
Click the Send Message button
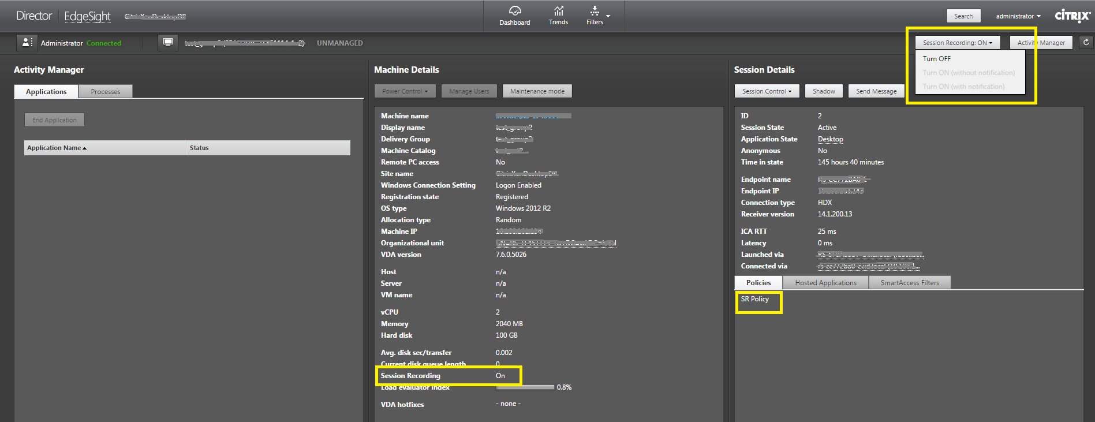click(876, 91)
